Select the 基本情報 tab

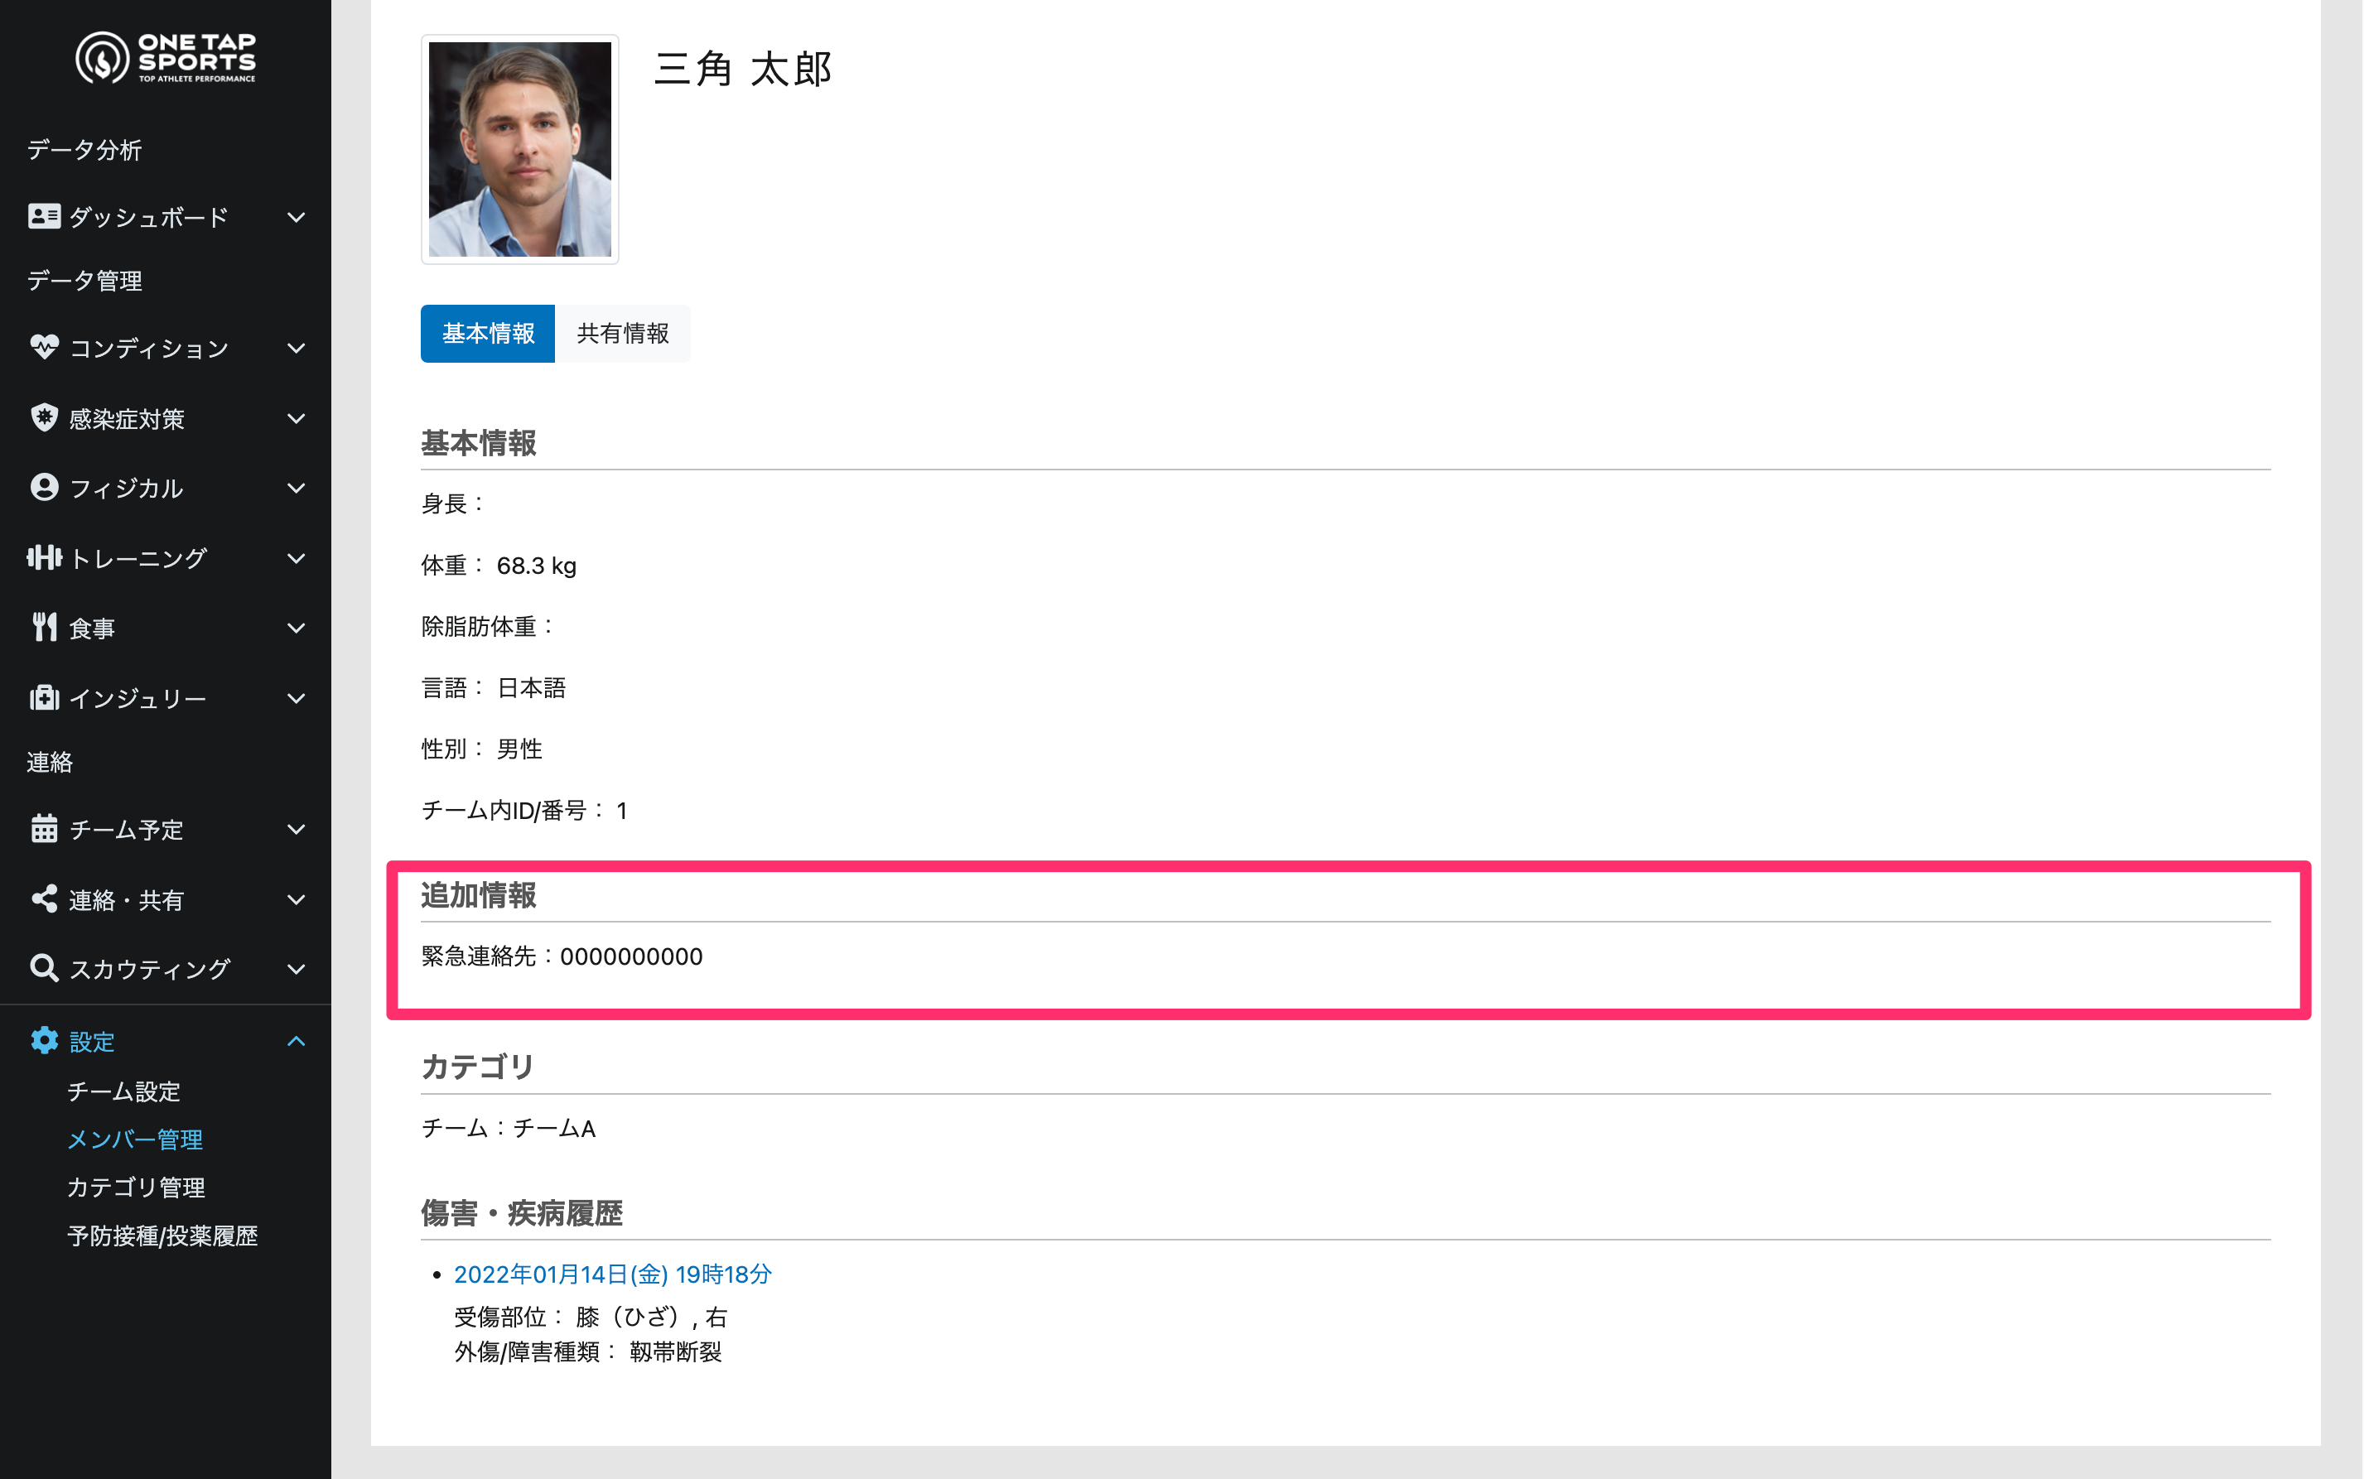pyautogui.click(x=487, y=334)
